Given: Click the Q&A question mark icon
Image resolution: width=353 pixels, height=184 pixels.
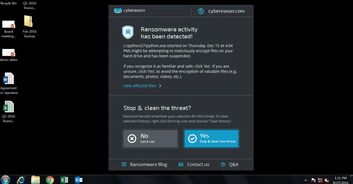Looking at the screenshot, I should coord(223,165).
